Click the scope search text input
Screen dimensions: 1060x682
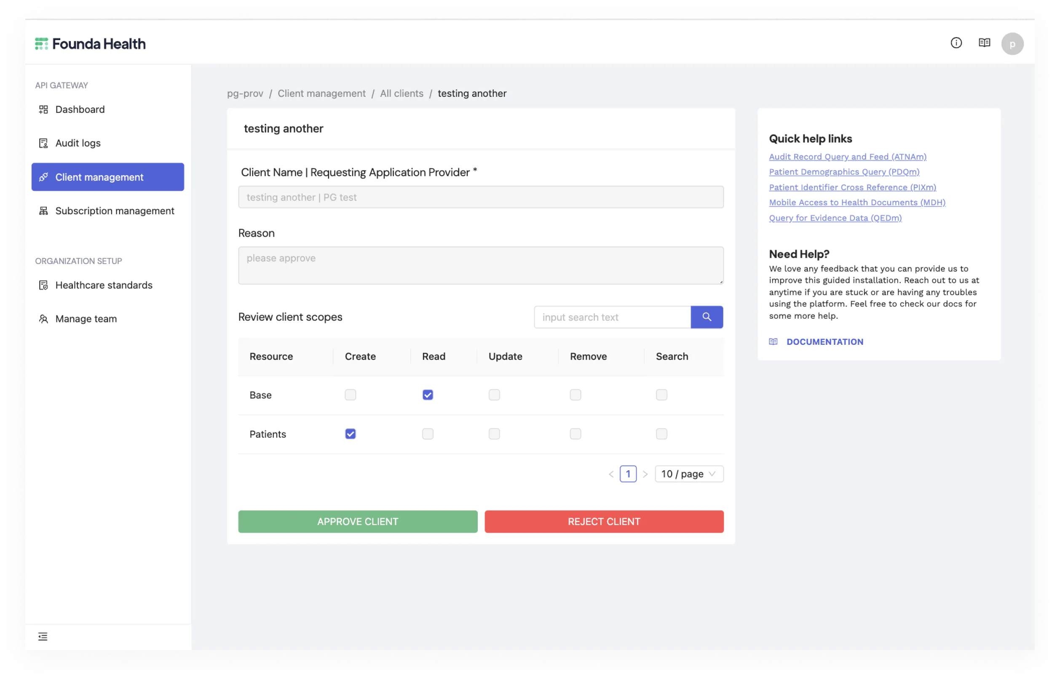(612, 317)
